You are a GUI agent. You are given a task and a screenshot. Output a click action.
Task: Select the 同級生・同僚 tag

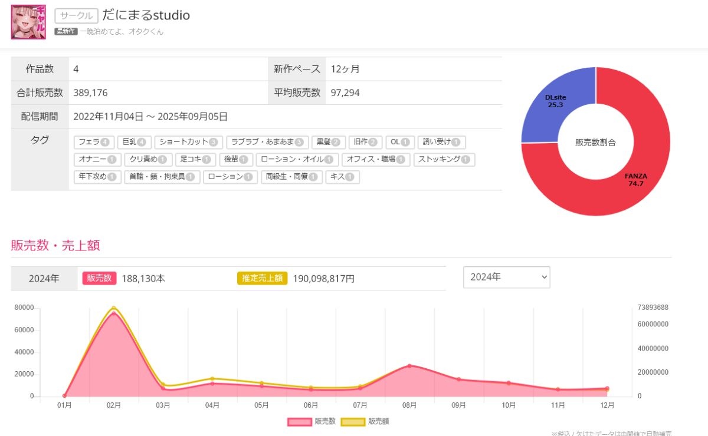(291, 177)
